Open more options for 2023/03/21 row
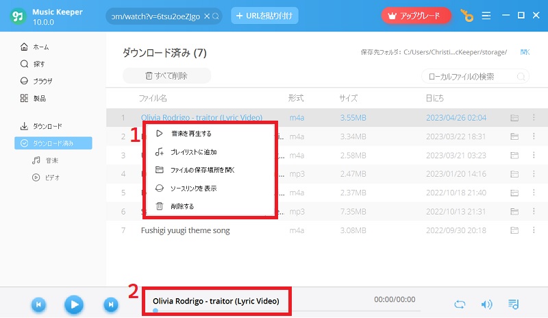Image resolution: width=548 pixels, height=318 pixels. (x=534, y=155)
